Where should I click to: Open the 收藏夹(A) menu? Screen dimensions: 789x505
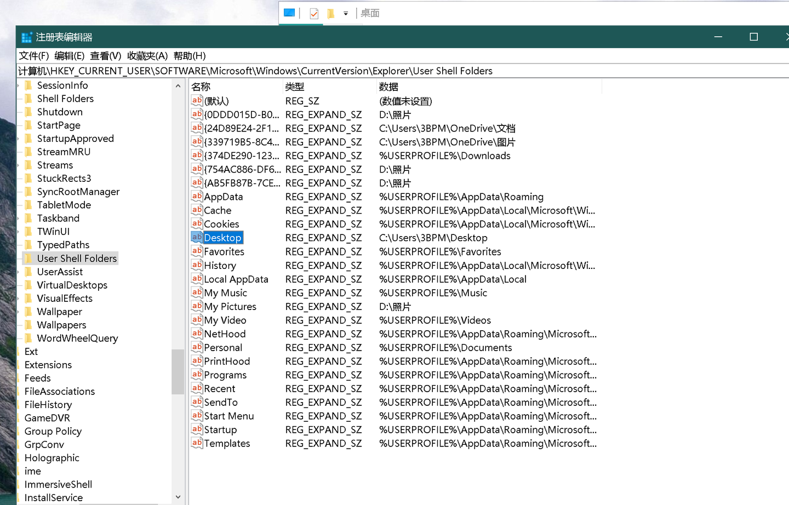point(146,55)
